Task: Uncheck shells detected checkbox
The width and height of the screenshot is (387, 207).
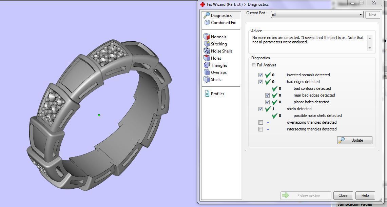Action: point(260,109)
